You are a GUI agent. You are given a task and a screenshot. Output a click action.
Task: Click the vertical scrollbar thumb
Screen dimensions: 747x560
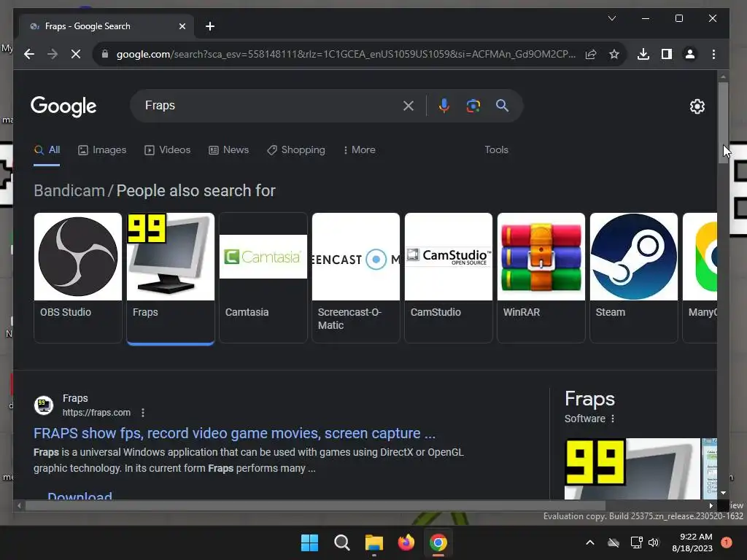(723, 122)
